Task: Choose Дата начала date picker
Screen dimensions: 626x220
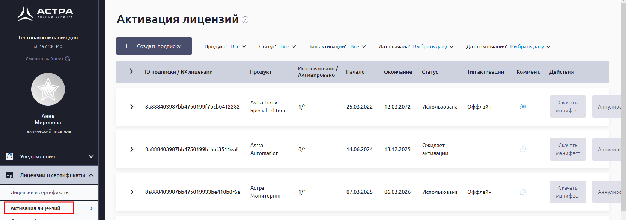Action: pos(433,47)
